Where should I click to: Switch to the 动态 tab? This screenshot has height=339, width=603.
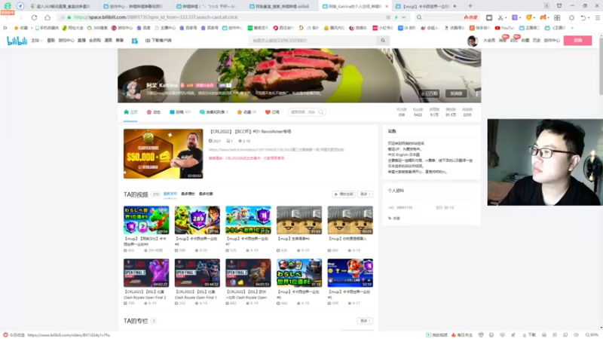(154, 112)
